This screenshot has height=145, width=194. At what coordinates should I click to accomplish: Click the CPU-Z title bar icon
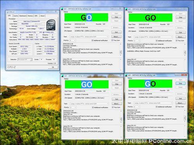7,12
